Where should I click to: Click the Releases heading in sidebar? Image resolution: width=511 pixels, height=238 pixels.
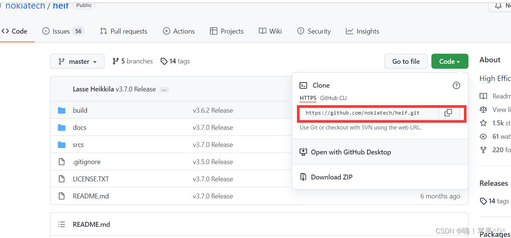(494, 183)
